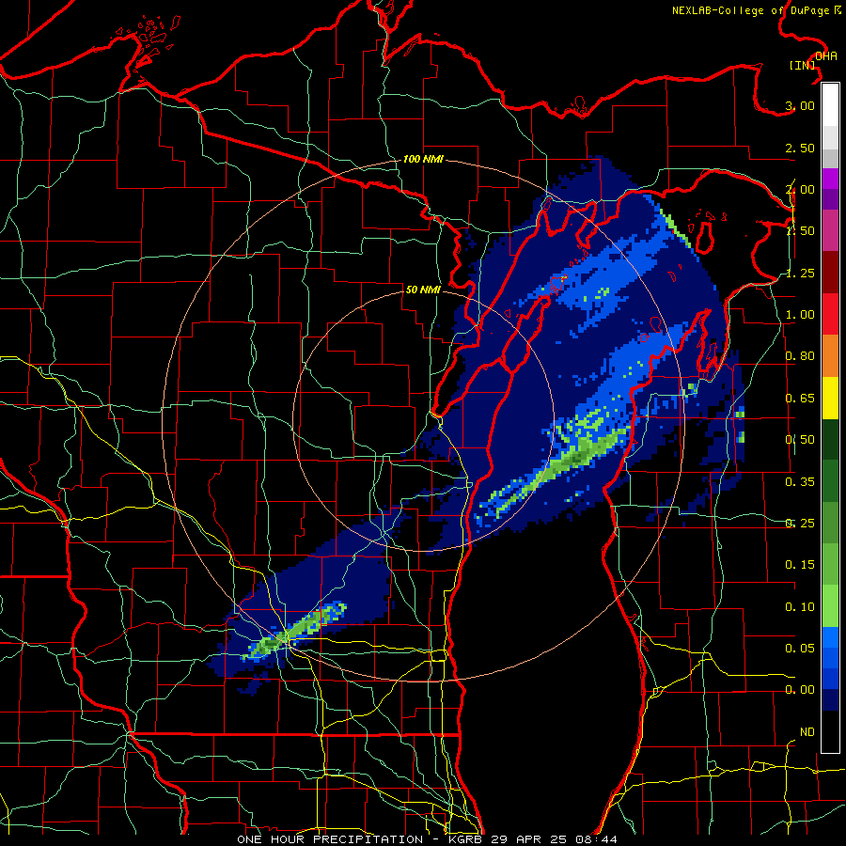Click the 1.25 value on the legend
Image resolution: width=846 pixels, height=846 pixels.
tap(800, 273)
